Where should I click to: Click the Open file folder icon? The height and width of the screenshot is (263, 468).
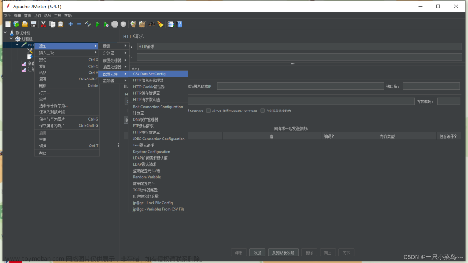coord(25,24)
